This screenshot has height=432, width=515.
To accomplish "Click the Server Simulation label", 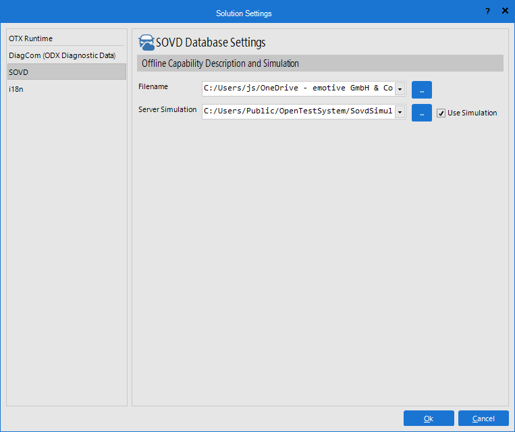I will [x=167, y=110].
